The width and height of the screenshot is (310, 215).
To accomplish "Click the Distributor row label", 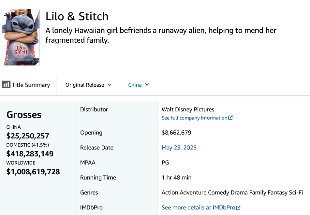I will point(94,109).
